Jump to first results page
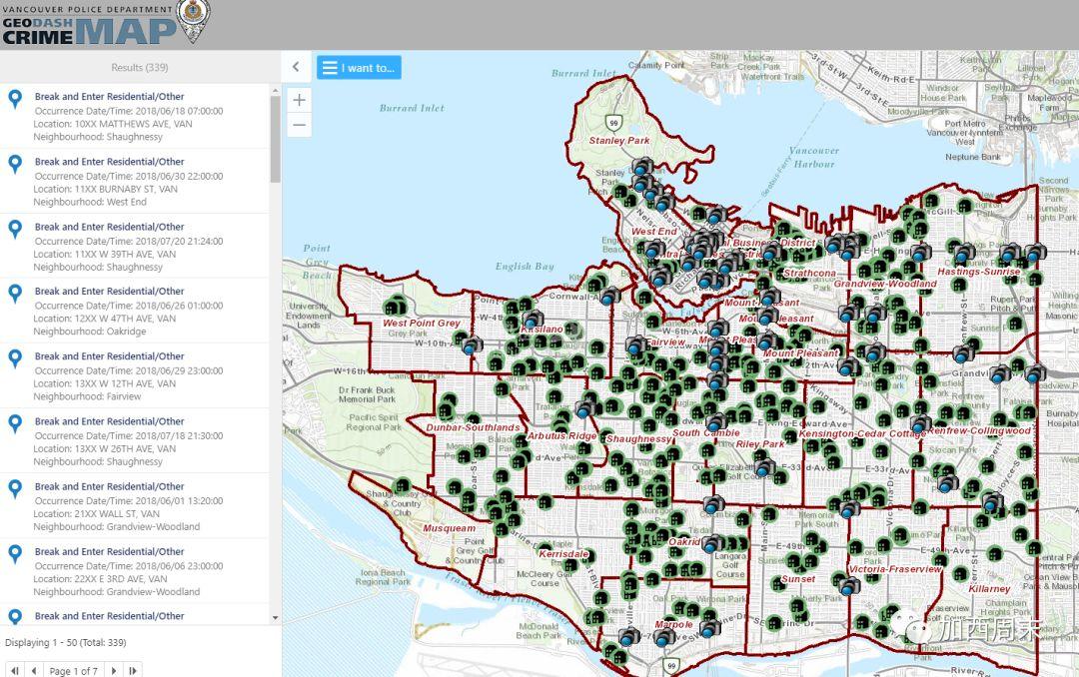The width and height of the screenshot is (1079, 677). tap(15, 670)
